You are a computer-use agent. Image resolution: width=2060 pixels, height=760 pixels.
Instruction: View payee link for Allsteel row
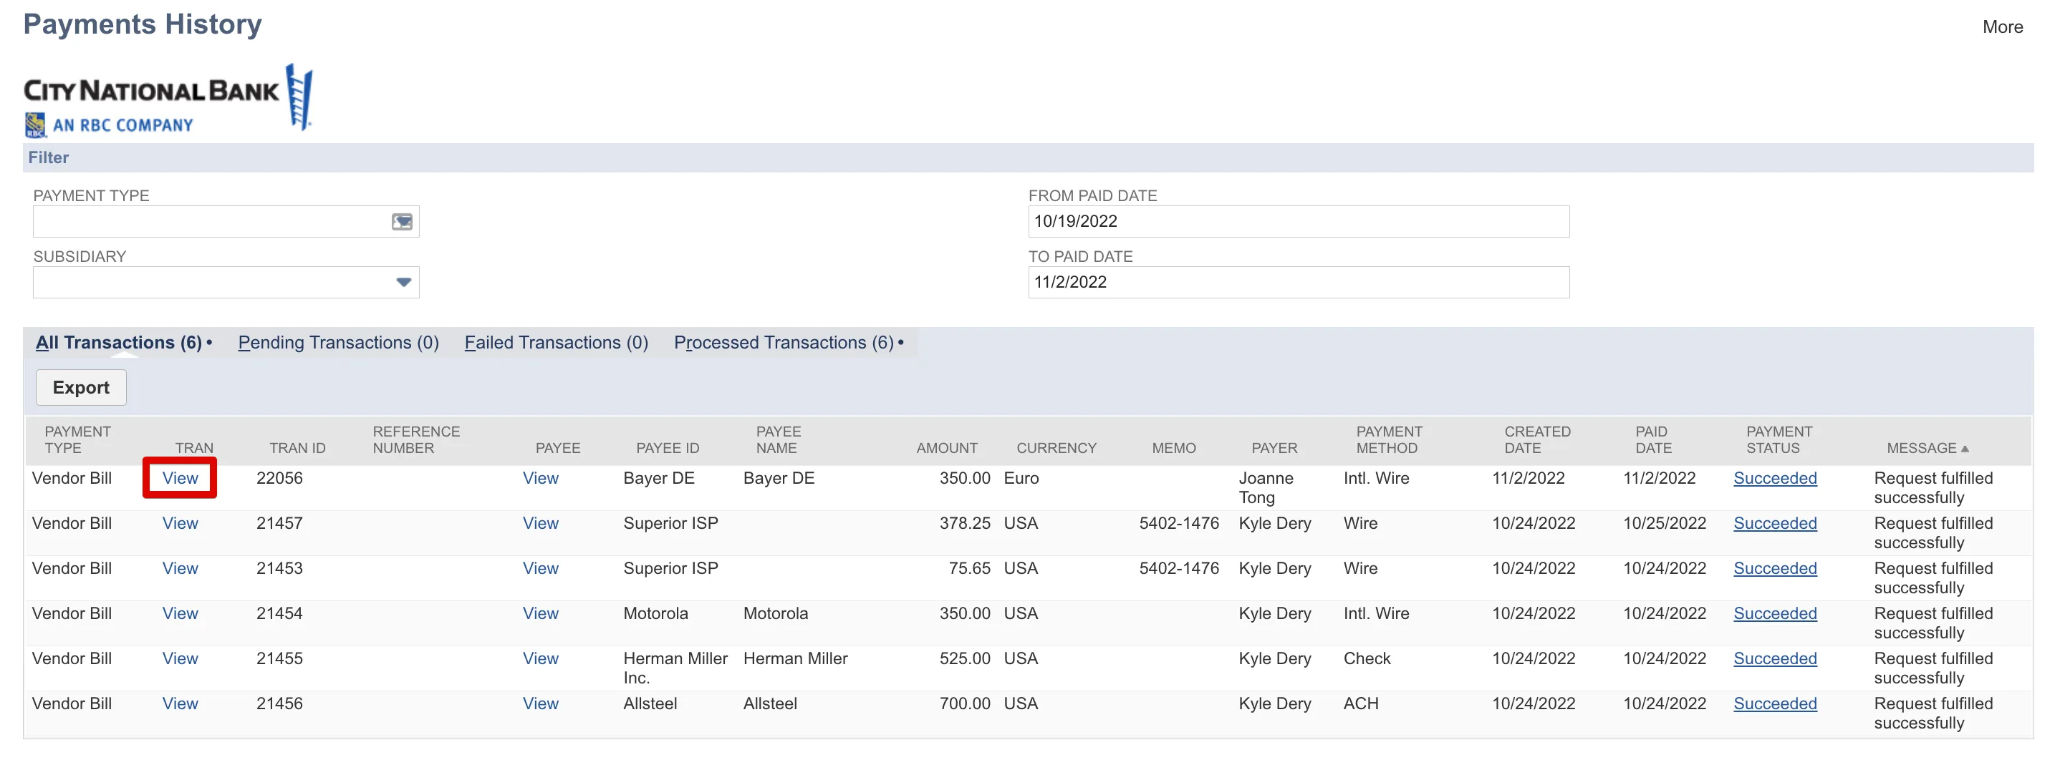[541, 703]
